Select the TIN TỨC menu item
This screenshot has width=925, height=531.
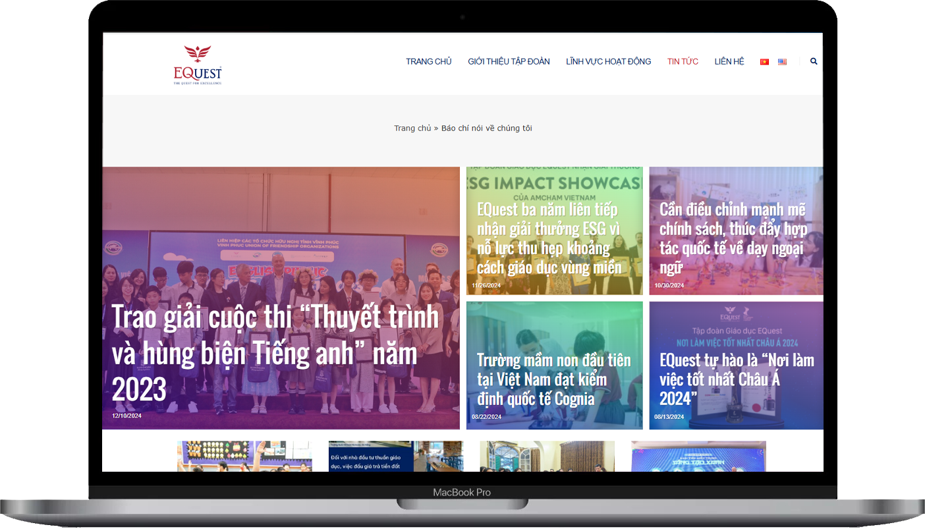[x=683, y=61]
